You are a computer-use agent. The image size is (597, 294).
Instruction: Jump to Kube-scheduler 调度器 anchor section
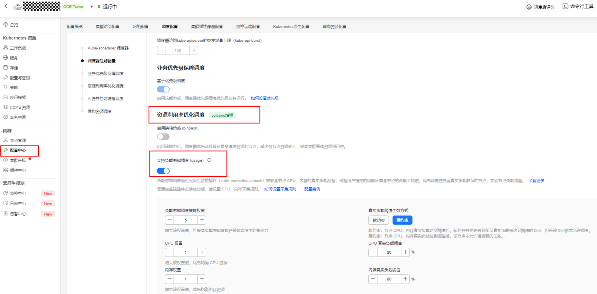108,48
